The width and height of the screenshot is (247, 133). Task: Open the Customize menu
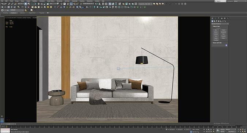[75, 1]
